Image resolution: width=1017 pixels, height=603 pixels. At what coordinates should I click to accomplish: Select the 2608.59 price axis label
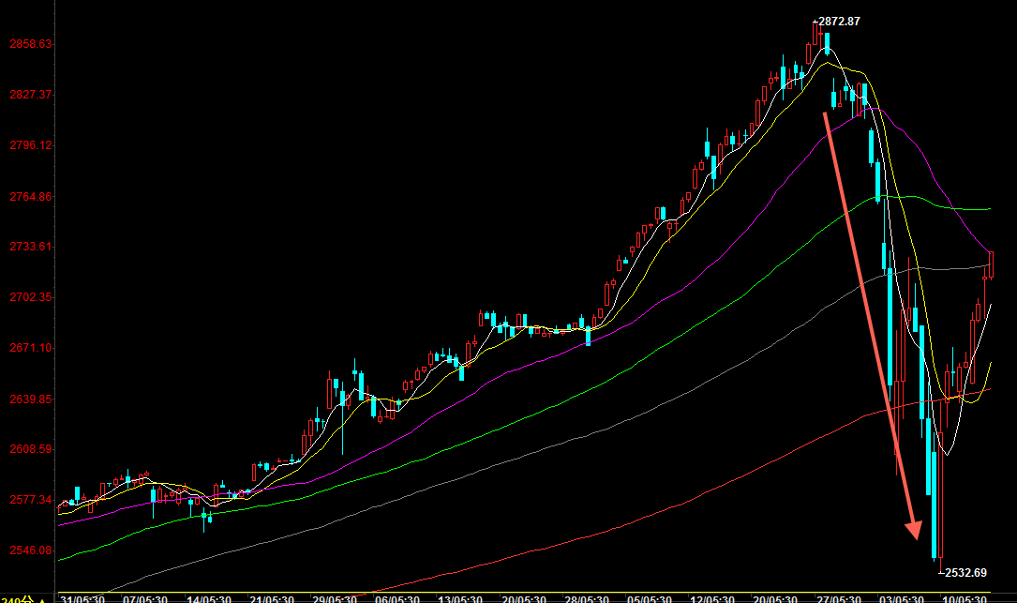31,449
